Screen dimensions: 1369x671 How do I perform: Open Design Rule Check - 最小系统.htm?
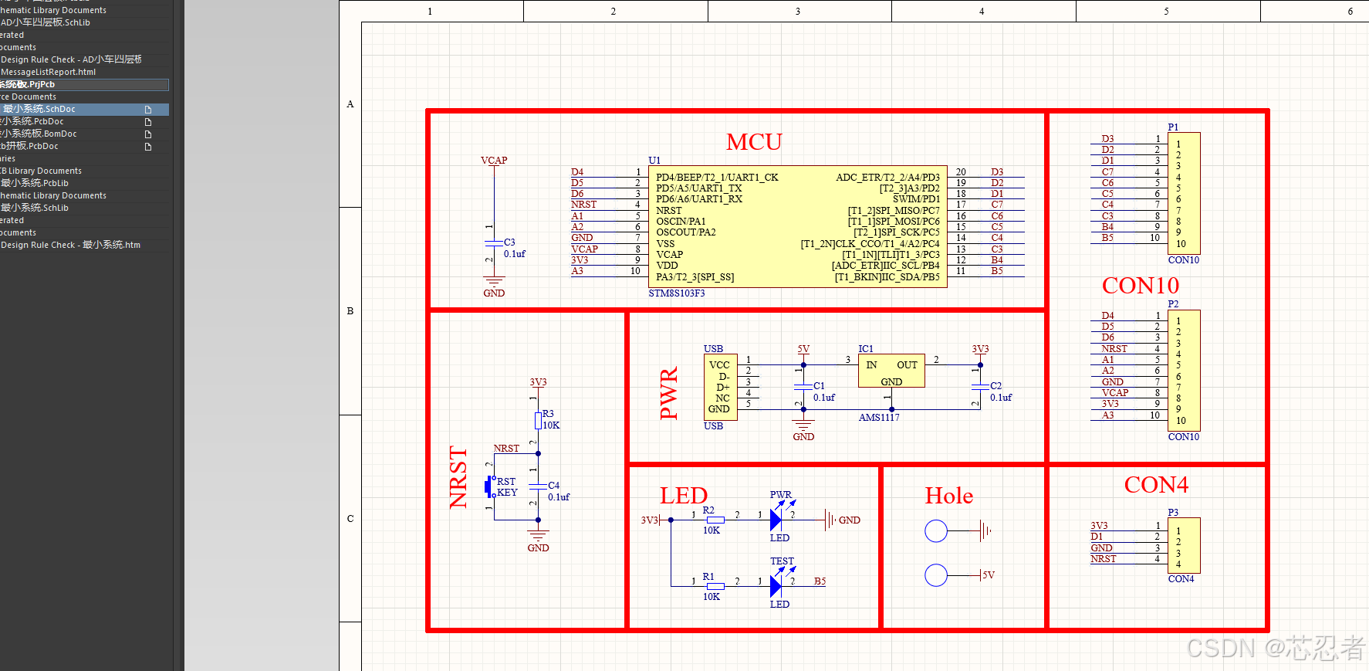tap(71, 246)
